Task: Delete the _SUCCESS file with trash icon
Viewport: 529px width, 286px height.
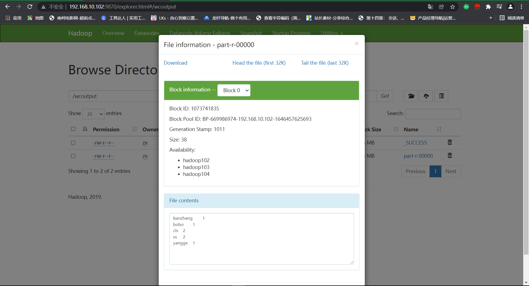Action: pos(450,142)
